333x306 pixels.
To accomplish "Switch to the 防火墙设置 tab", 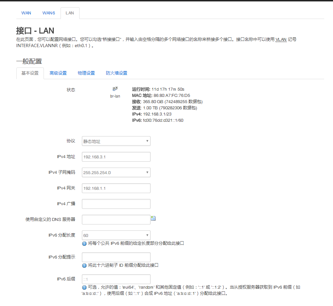I will pos(117,73).
